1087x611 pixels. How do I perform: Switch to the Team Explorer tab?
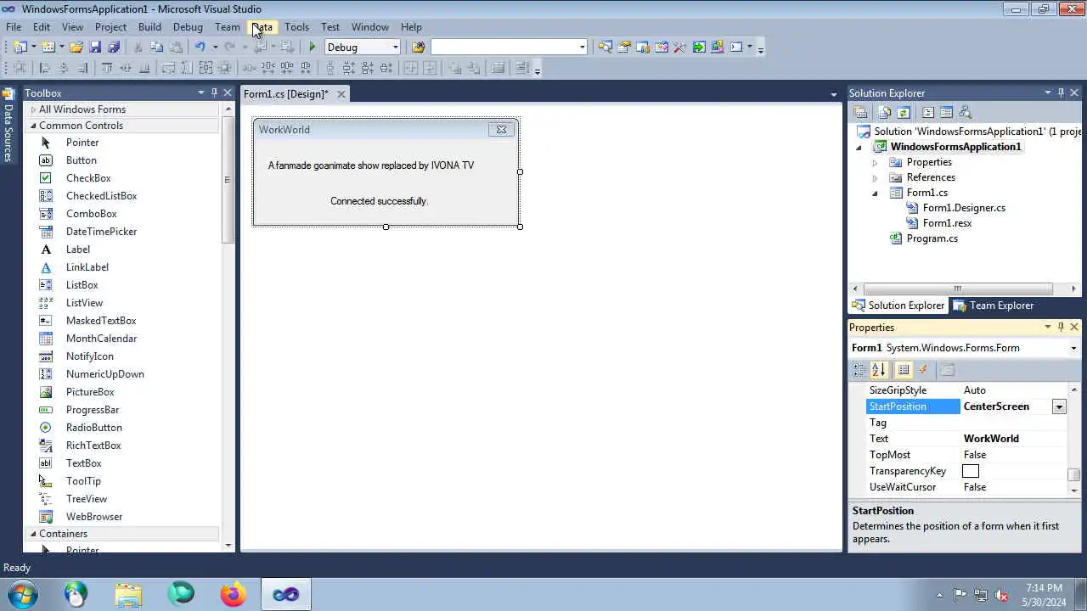tap(993, 305)
